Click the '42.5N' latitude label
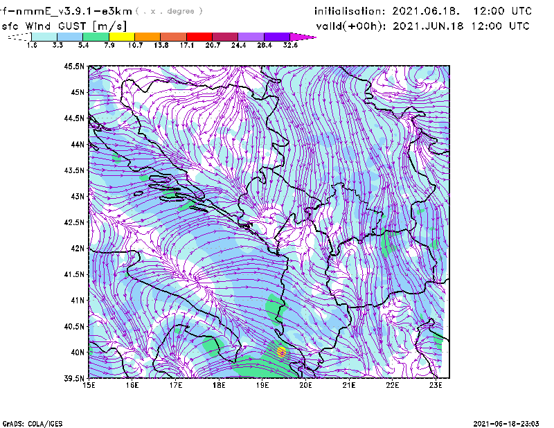The width and height of the screenshot is (554, 428). [74, 222]
